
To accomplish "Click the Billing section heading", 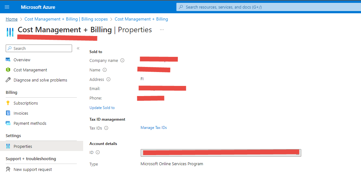I will point(11,93).
